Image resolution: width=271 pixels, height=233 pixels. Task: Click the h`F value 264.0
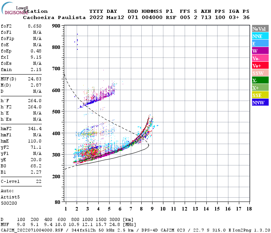point(34,101)
